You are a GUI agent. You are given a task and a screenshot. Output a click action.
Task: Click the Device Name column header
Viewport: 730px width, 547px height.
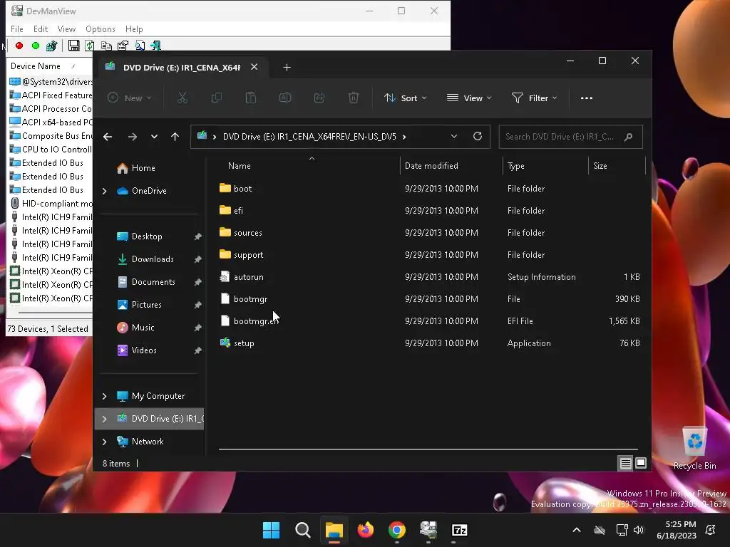(36, 66)
